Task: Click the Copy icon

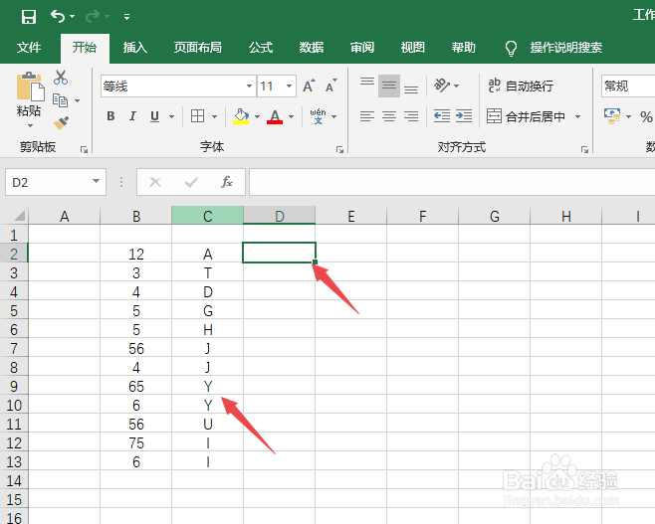Action: pyautogui.click(x=60, y=100)
